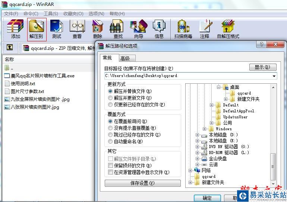Image resolution: width=287 pixels, height=202 pixels.
Task: Select 在覆盖前询问 radio button
Action: 110,121
